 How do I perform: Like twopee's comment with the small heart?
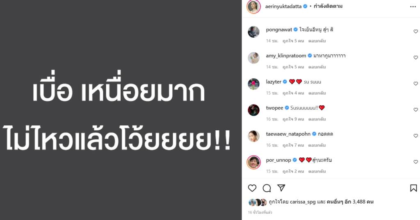(416, 110)
